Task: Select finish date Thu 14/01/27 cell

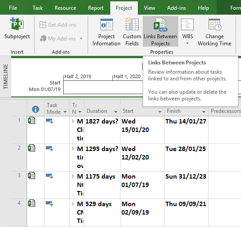Action: point(186,130)
